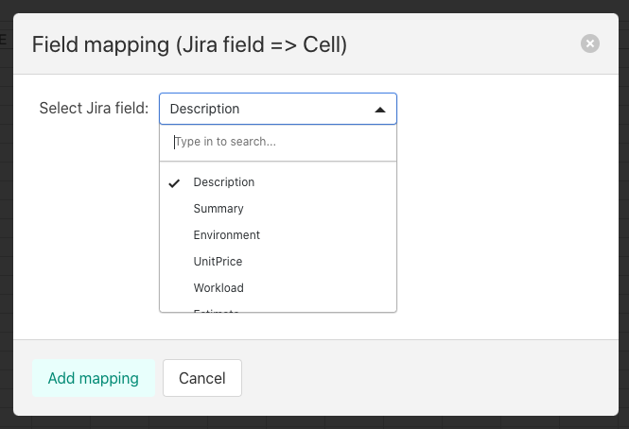This screenshot has height=429, width=629.
Task: Collapse the dropdown using the arrow caret
Action: 380,110
